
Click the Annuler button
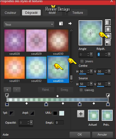pos(102,135)
